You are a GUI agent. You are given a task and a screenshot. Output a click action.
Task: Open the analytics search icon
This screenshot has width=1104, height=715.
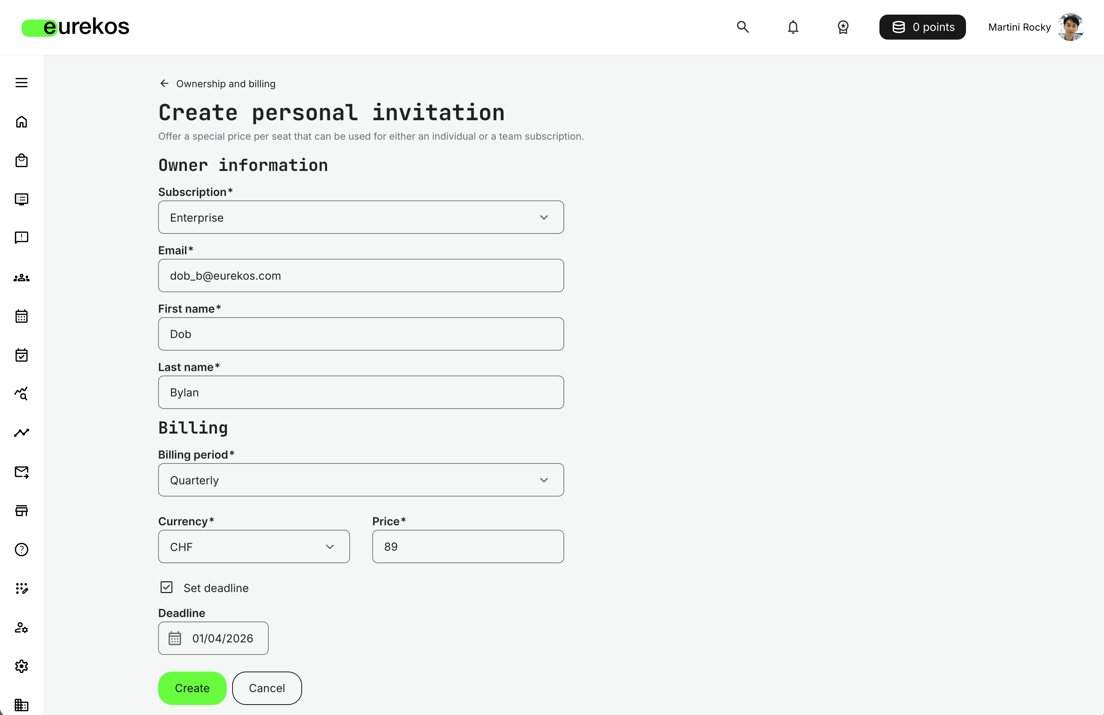(21, 394)
